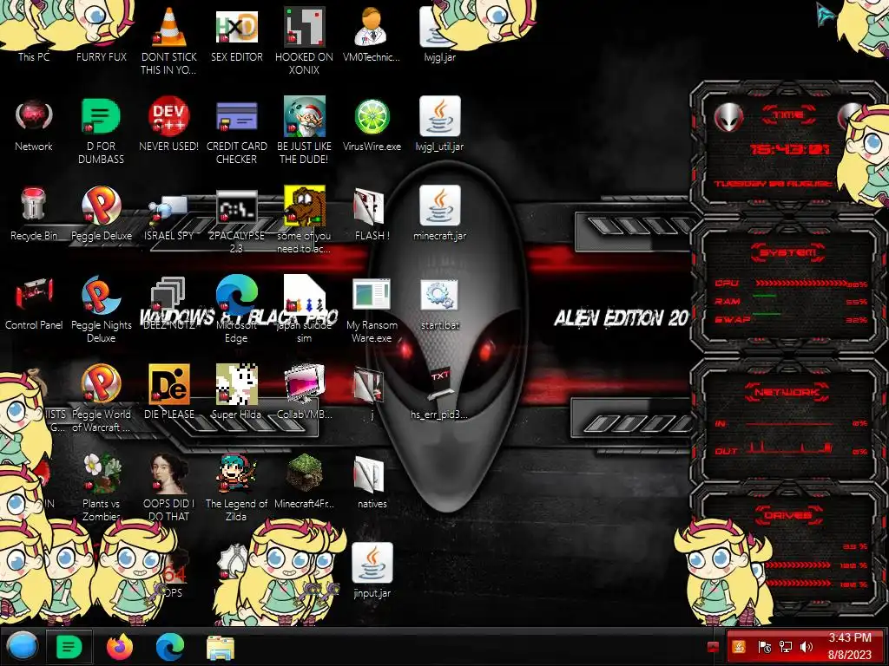Click the TIME gadget panel header

(788, 114)
